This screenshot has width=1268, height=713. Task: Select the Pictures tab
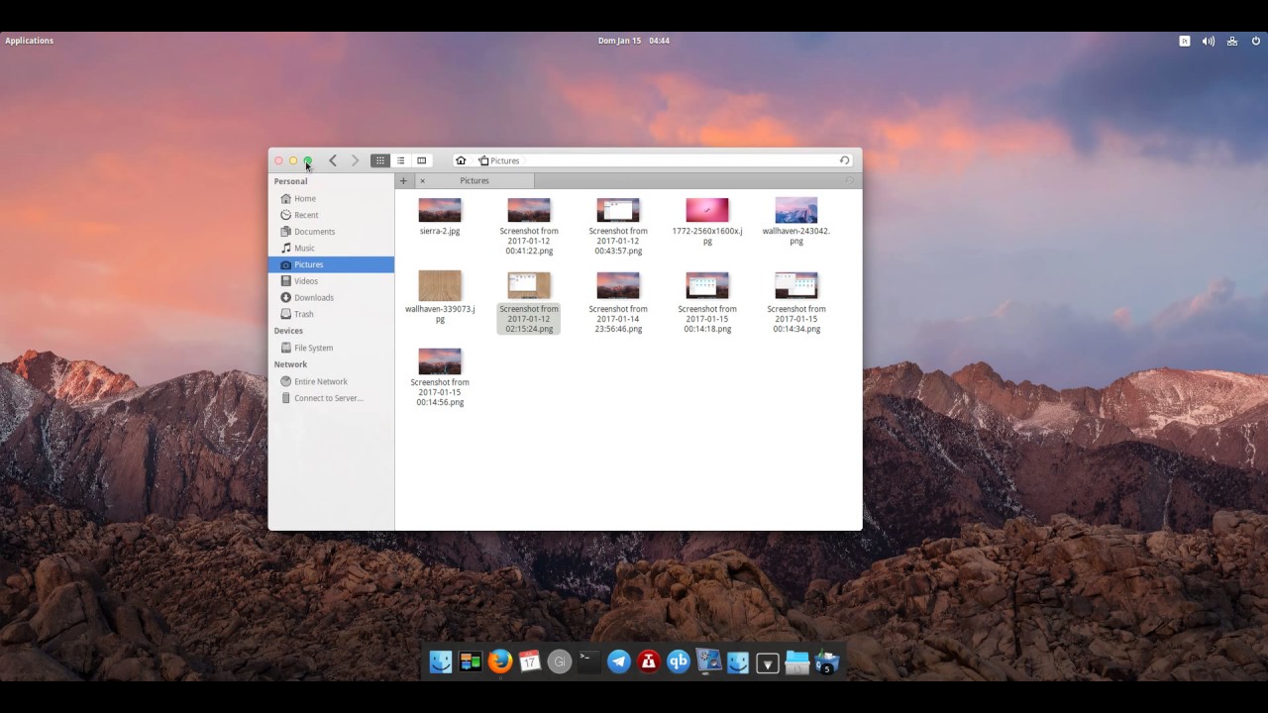point(475,181)
